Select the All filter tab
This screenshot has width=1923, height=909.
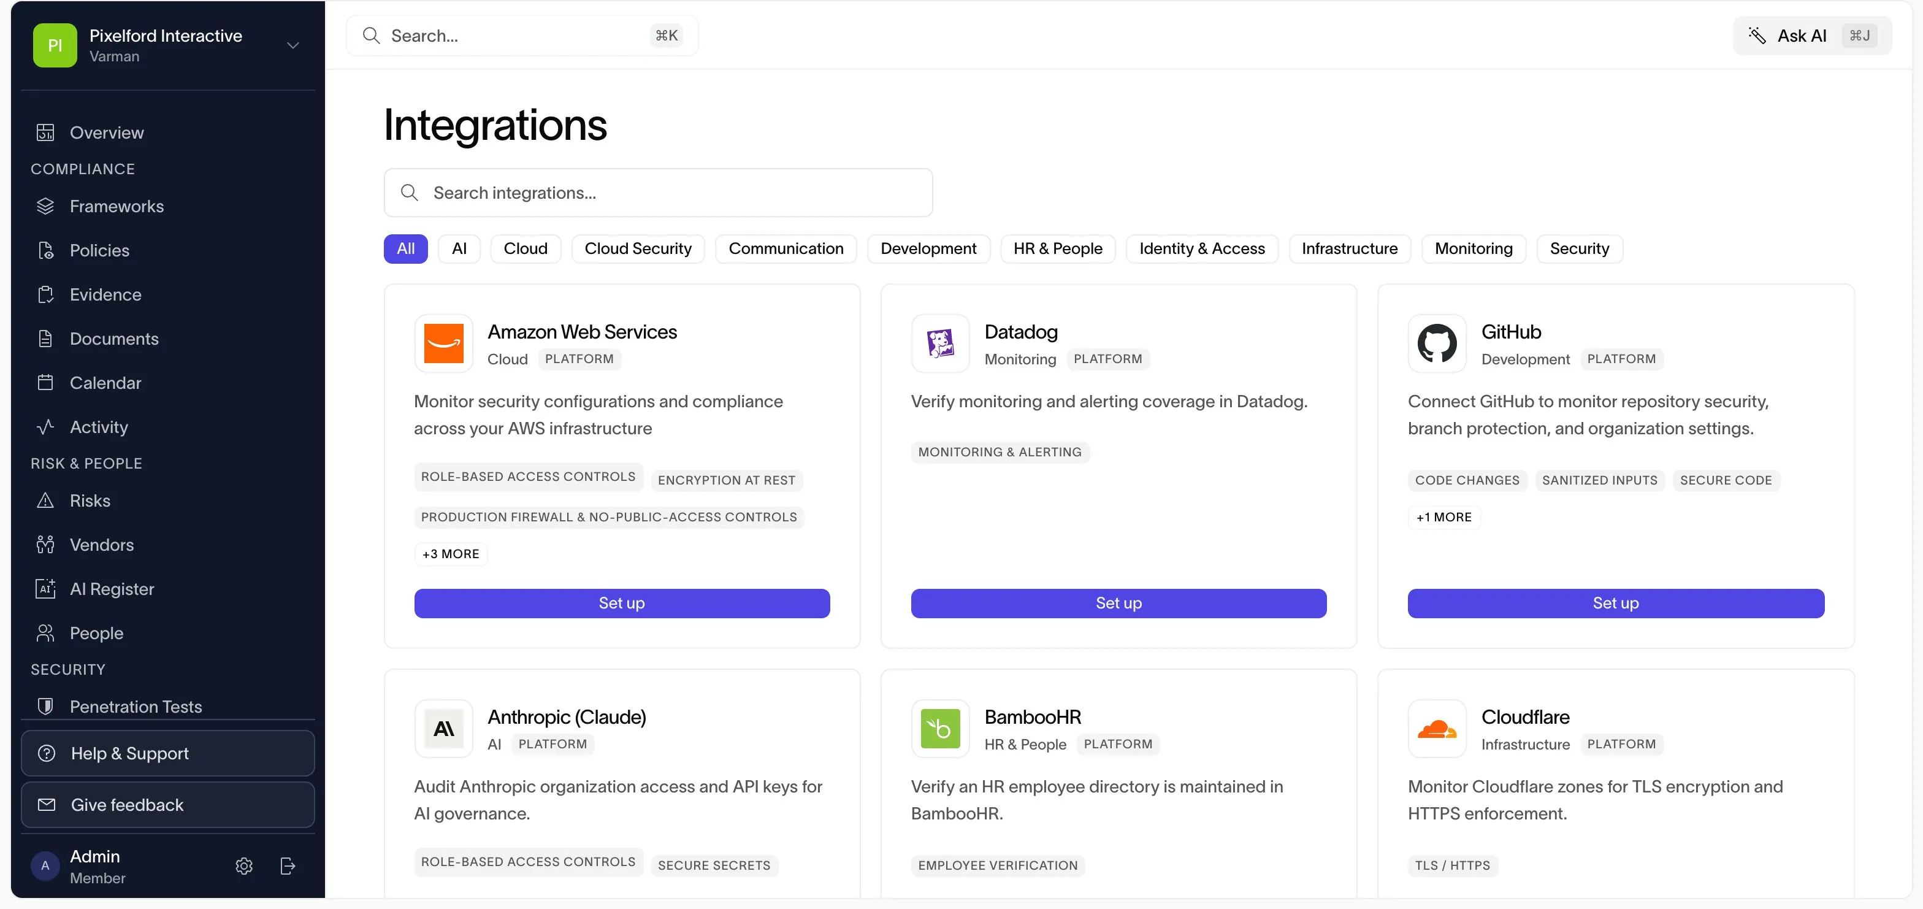(x=405, y=249)
